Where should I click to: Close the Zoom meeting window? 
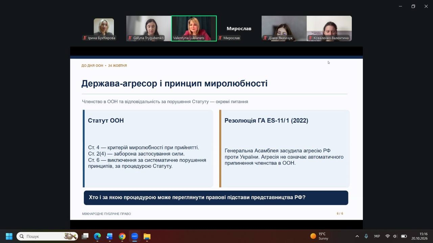pos(426,6)
